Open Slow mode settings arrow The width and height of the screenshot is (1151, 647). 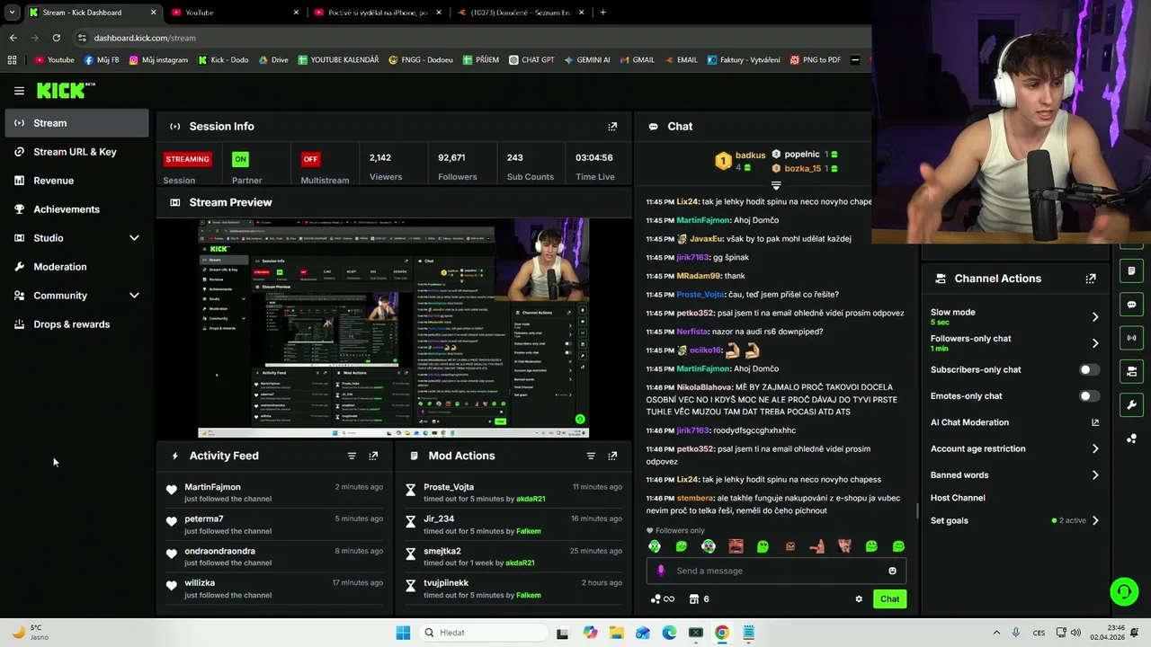[x=1095, y=316]
